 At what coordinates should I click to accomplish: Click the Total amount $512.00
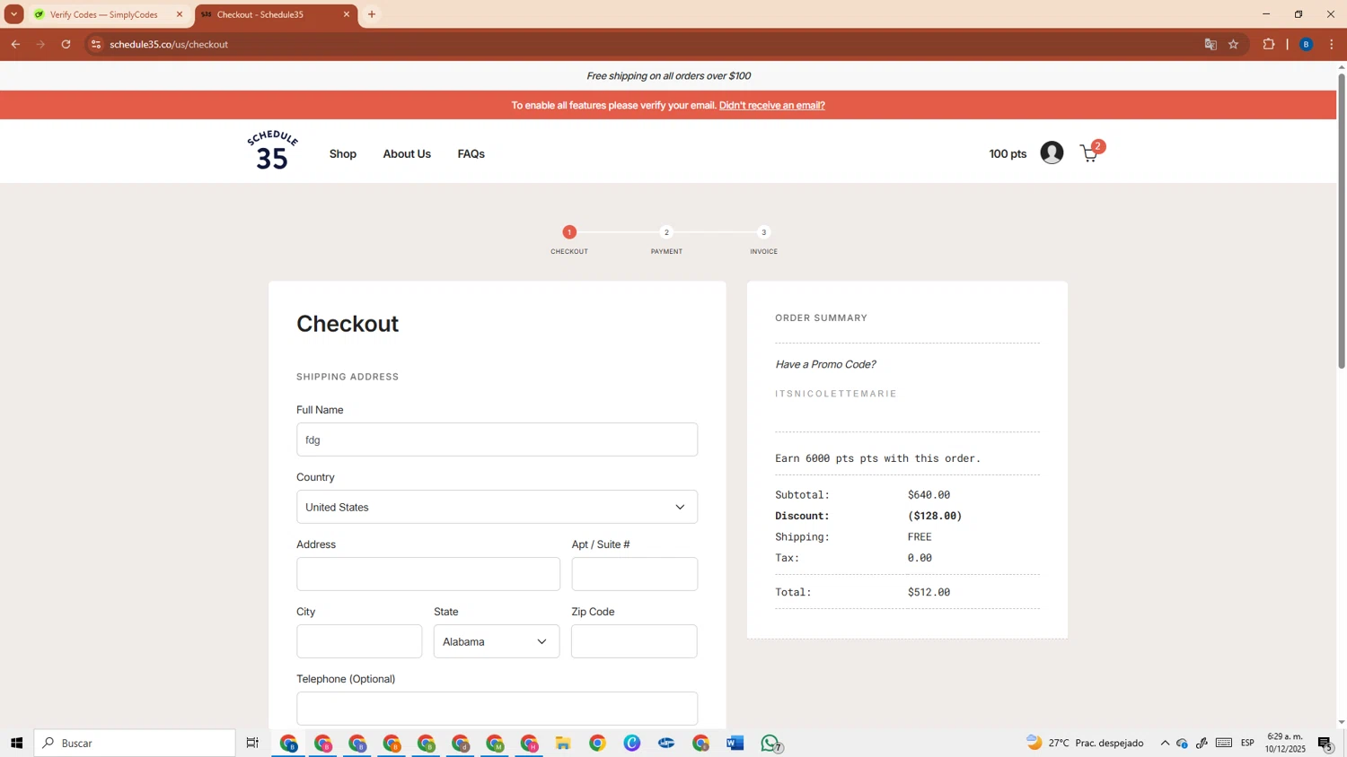[929, 592]
